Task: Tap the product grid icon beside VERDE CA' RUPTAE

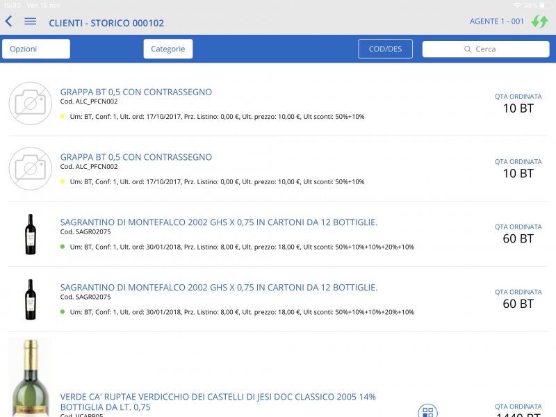Action: pos(427,411)
